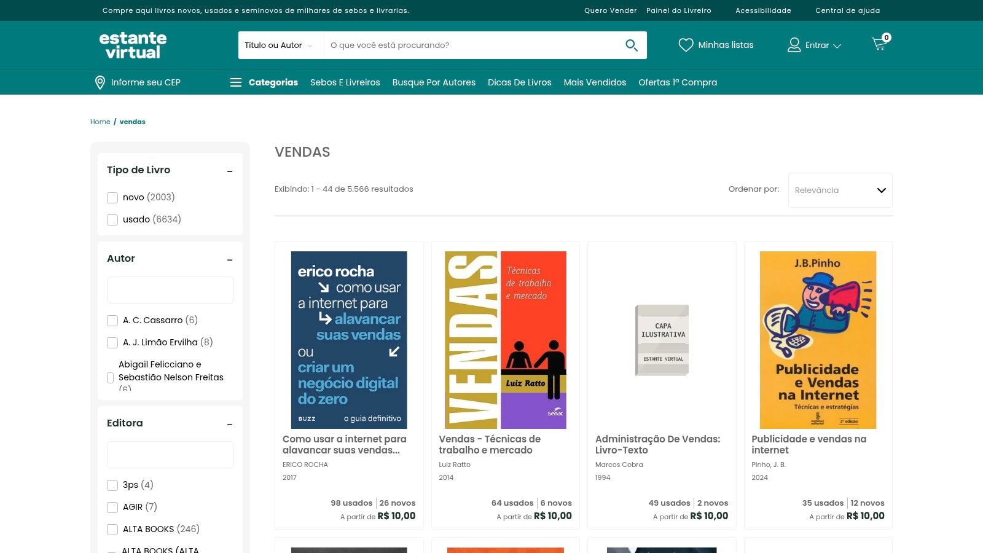Click the title Publicidade e vendas na internet

809,445
